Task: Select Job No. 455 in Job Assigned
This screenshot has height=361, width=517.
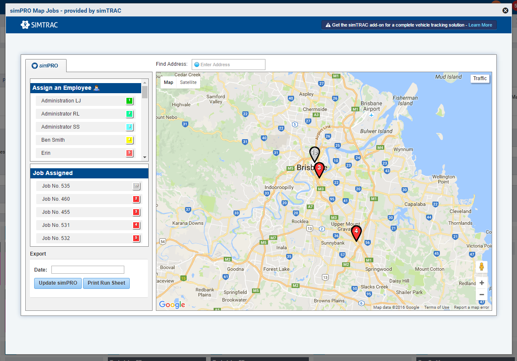Action: [89, 212]
